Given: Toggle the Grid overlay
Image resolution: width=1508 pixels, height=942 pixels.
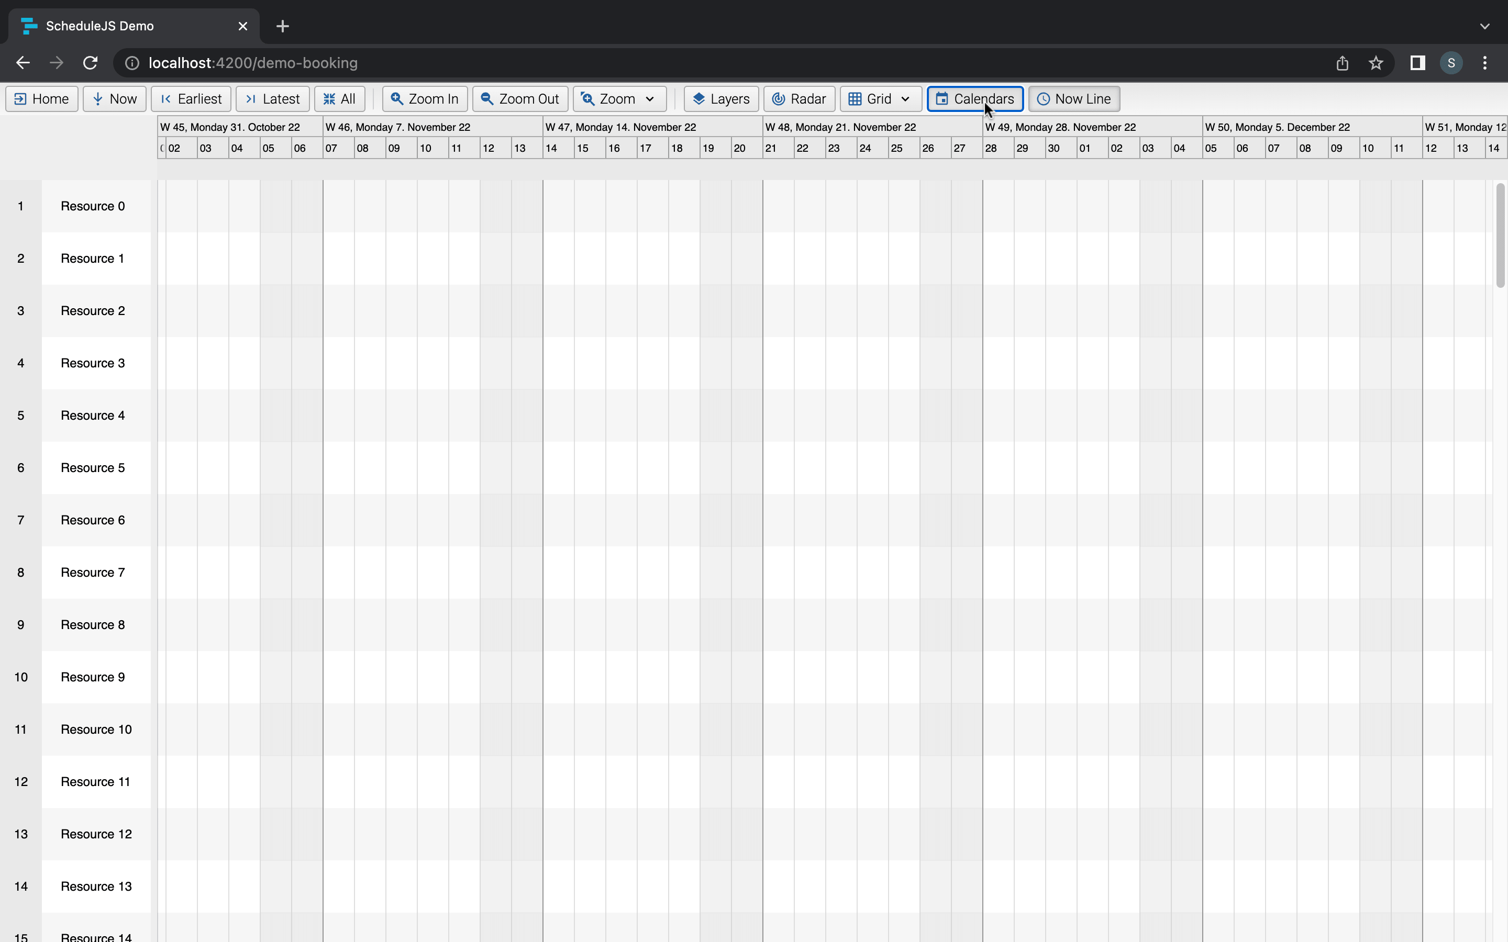Looking at the screenshot, I should tap(855, 98).
